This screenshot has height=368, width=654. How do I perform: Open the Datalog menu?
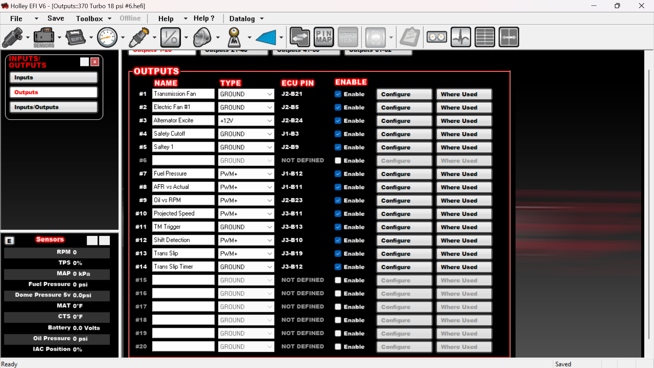(x=242, y=19)
